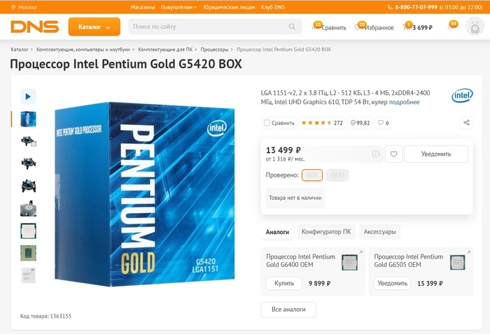Click the price info icon

click(x=375, y=154)
